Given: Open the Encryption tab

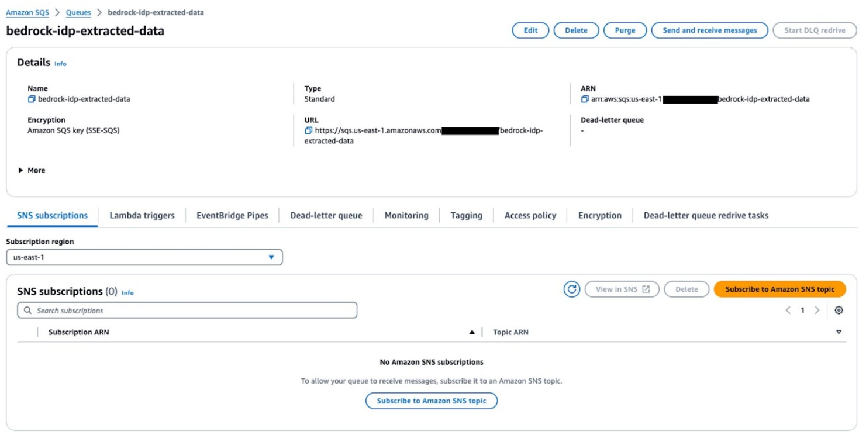Looking at the screenshot, I should (x=600, y=215).
